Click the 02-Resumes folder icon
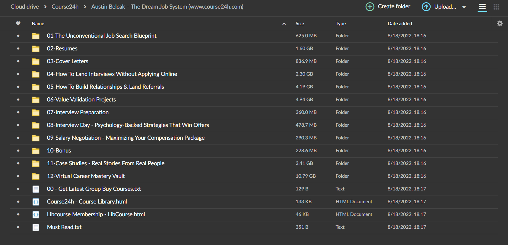508x245 pixels. point(36,49)
